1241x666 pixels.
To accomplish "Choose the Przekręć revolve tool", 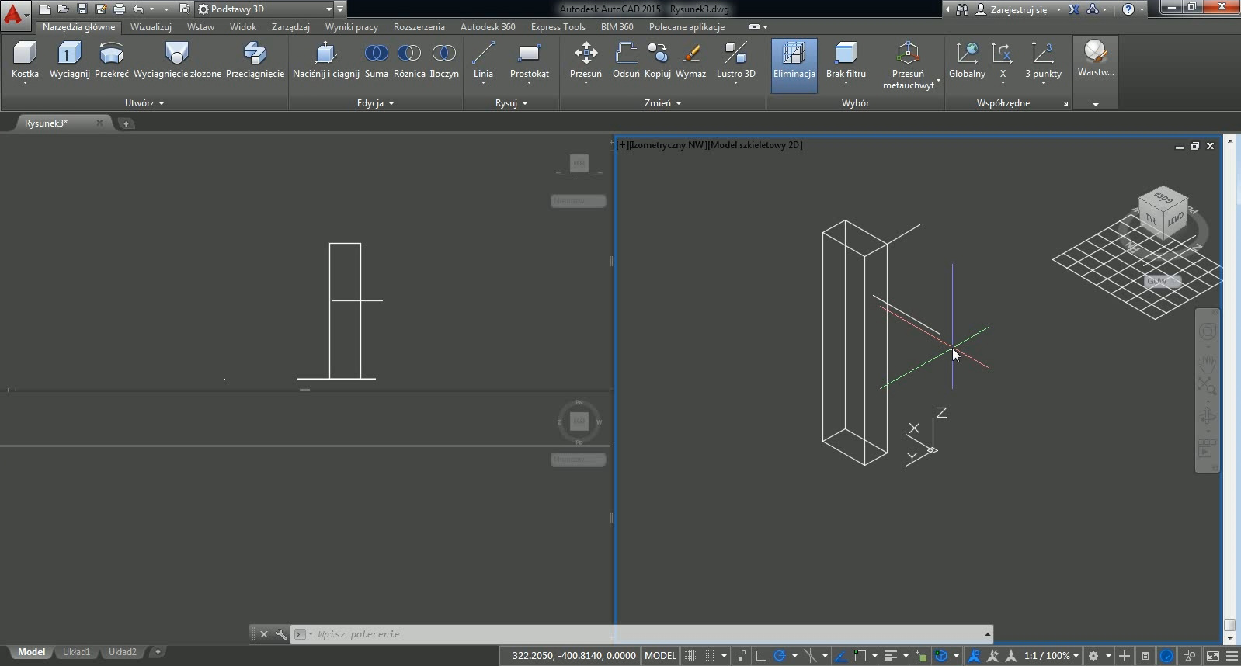I will point(112,60).
